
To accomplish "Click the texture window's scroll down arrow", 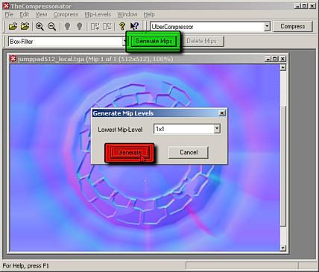I will click(x=282, y=248).
